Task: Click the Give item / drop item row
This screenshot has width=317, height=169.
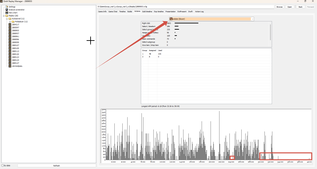Action: pos(205,45)
